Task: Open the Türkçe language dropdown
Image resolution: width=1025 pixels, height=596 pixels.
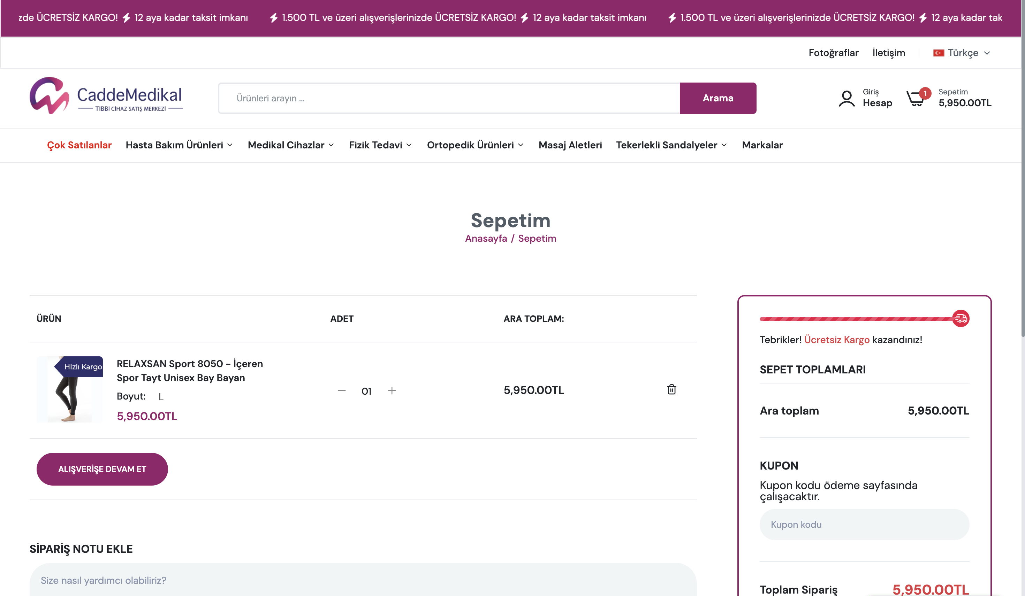Action: point(962,53)
